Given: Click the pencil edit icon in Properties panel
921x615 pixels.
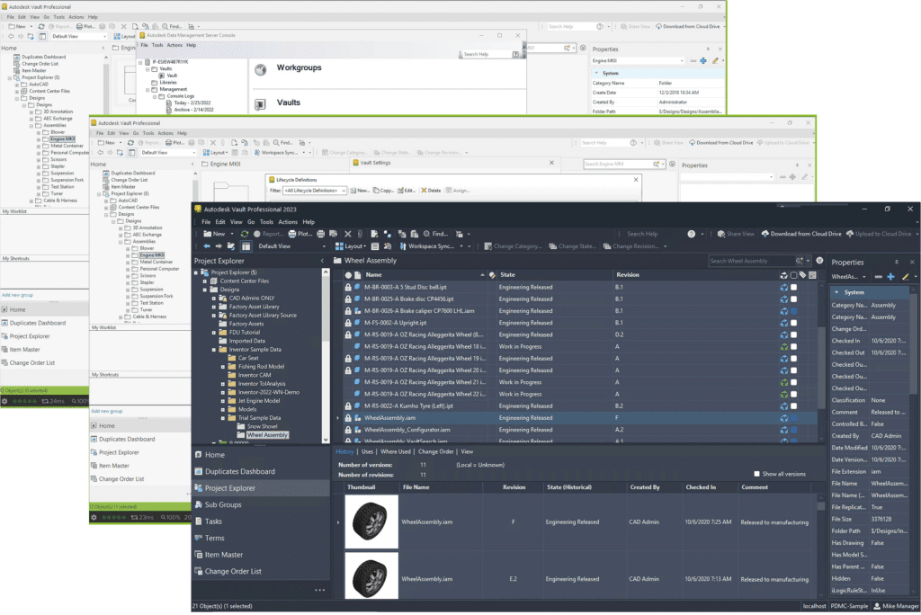Looking at the screenshot, I should pos(906,277).
